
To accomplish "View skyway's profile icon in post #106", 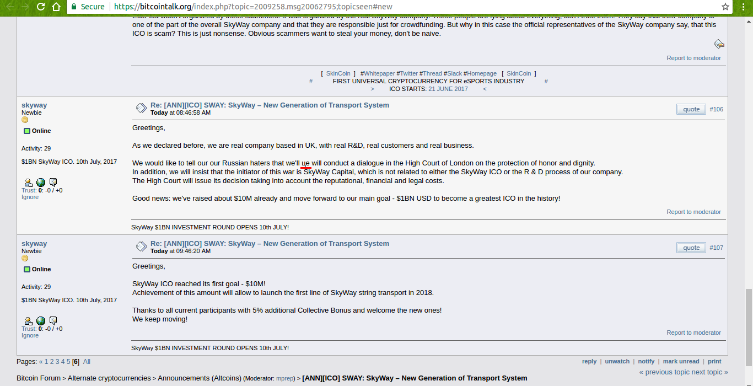I will [x=28, y=183].
